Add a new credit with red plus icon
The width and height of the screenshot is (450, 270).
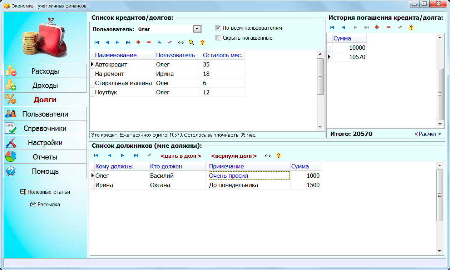138,43
